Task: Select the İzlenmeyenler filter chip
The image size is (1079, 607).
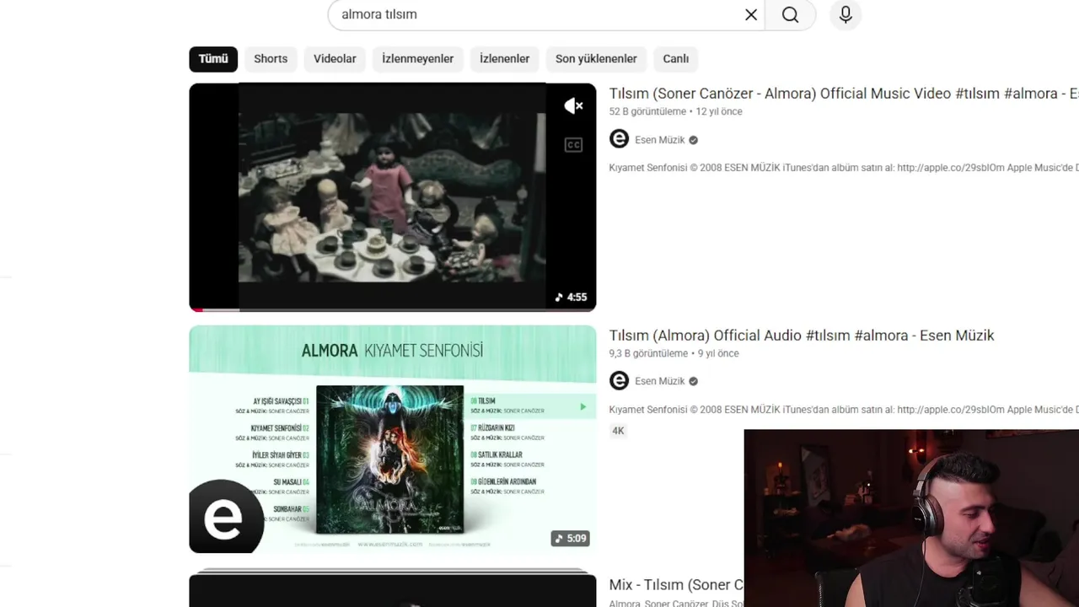Action: [417, 59]
